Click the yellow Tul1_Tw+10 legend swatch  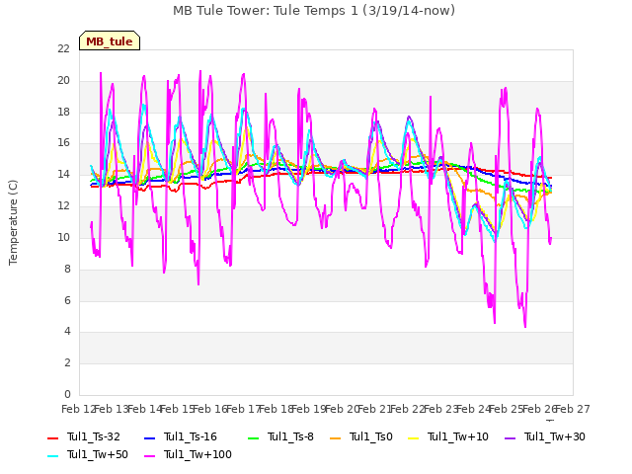414,437
